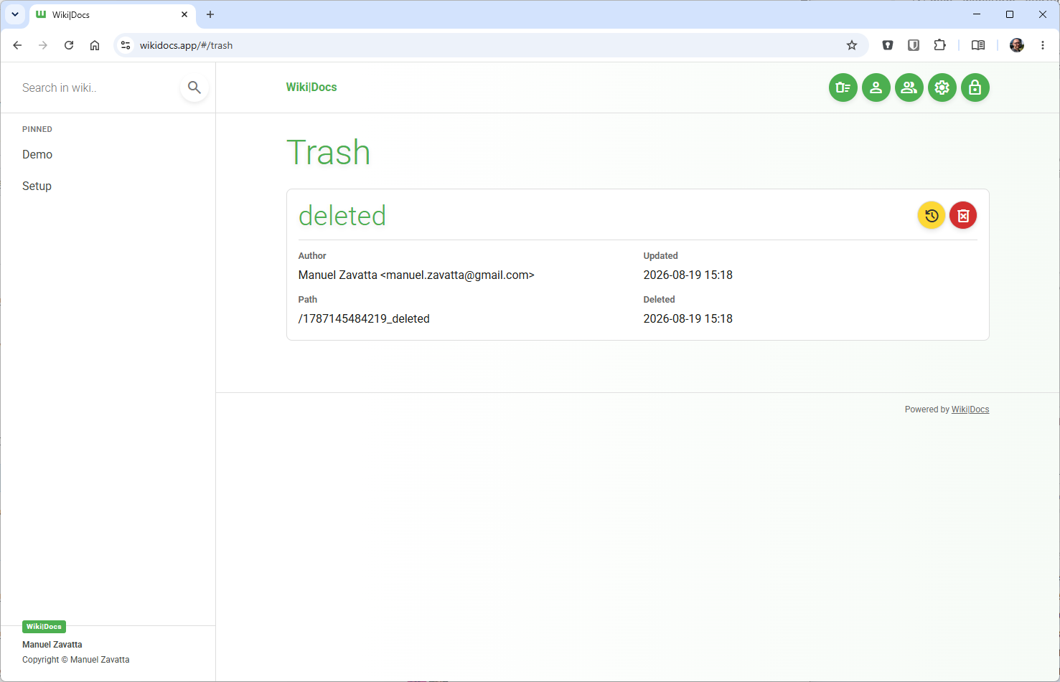Open the deleted page title

click(x=342, y=215)
